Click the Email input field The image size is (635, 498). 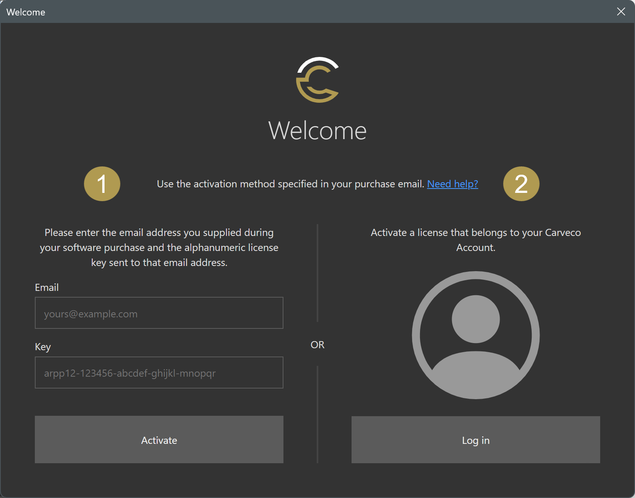tap(159, 313)
